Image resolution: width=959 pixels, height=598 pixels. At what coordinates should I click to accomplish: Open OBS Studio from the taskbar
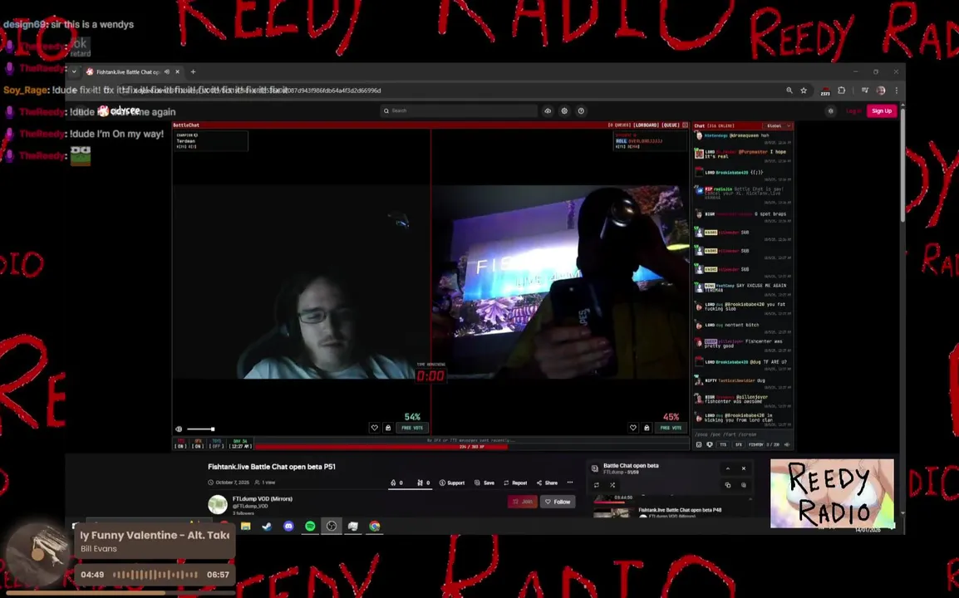point(332,526)
